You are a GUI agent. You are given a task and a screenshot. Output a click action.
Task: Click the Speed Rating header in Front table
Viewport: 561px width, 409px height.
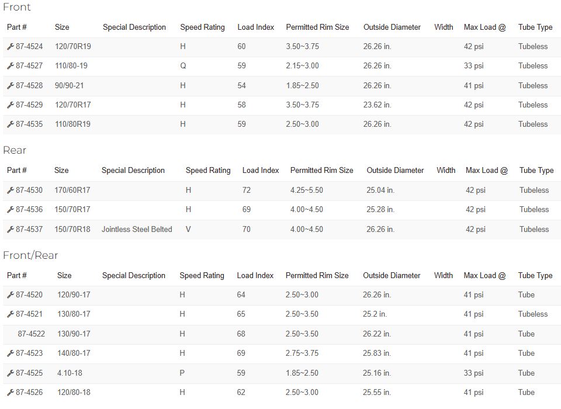coord(203,27)
